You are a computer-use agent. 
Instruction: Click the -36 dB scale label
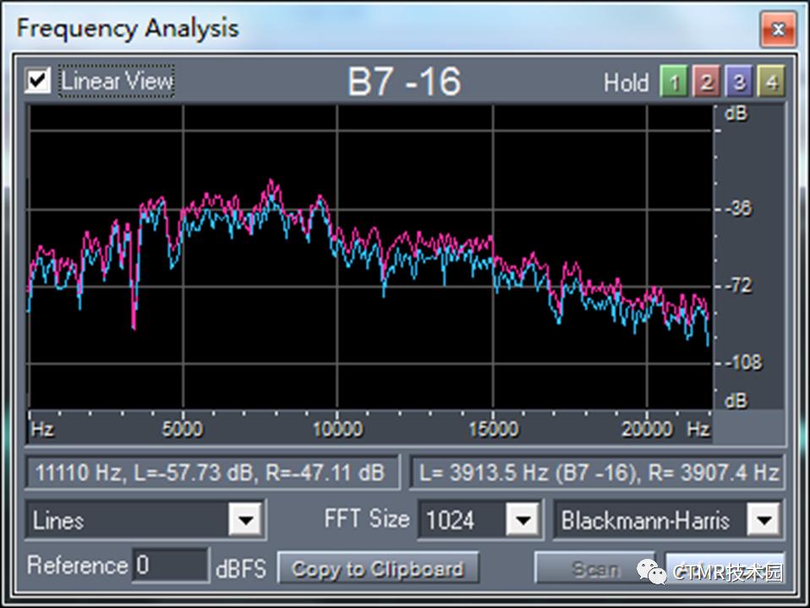pos(738,209)
